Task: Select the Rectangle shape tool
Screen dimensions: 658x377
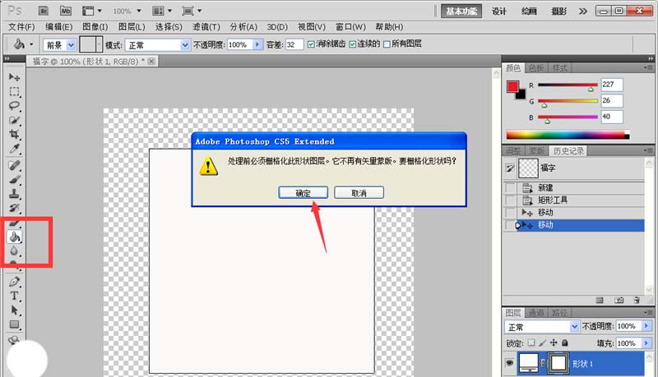Action: tap(14, 324)
